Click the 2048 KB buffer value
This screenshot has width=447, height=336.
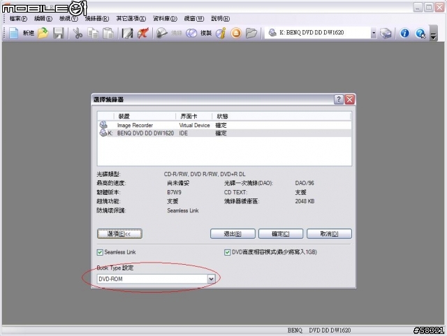[305, 201]
